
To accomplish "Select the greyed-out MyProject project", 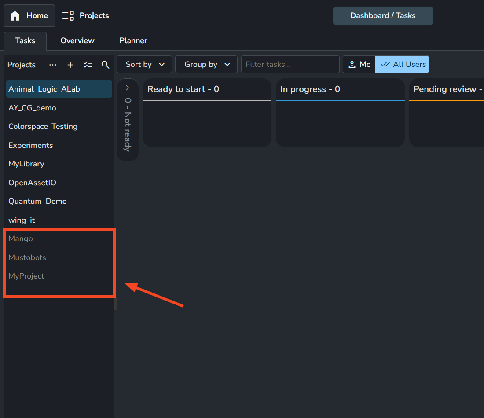I will pos(59,276).
